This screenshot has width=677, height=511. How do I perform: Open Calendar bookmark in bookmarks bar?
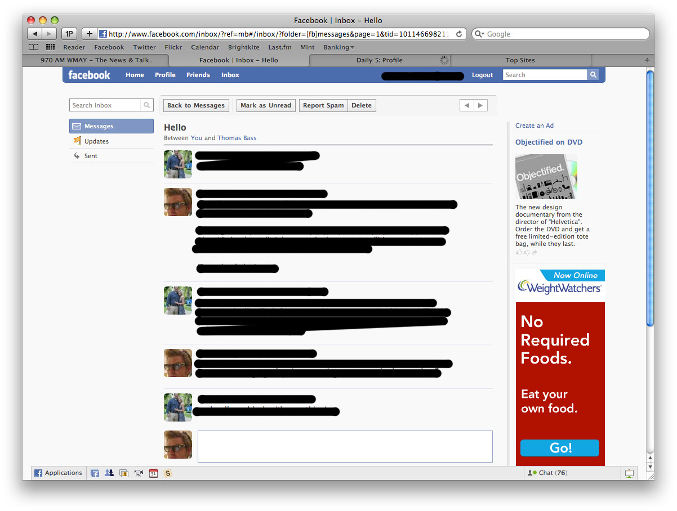pos(205,47)
